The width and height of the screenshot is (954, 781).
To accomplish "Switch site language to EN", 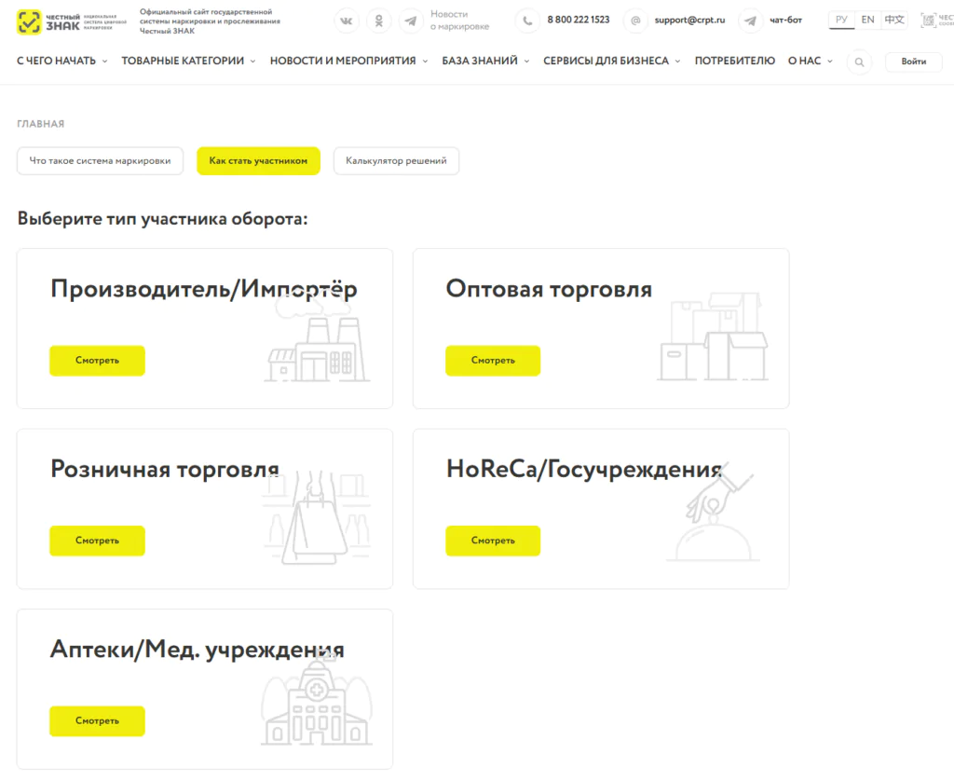I will point(867,20).
